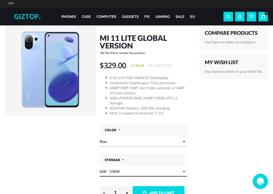The image size is (273, 194).
Task: Open the GAMING menu item
Action: 163,17
